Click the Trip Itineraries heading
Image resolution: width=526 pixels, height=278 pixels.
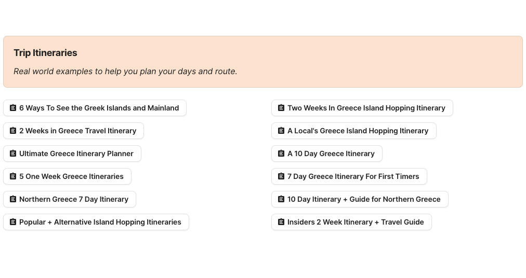coord(45,53)
